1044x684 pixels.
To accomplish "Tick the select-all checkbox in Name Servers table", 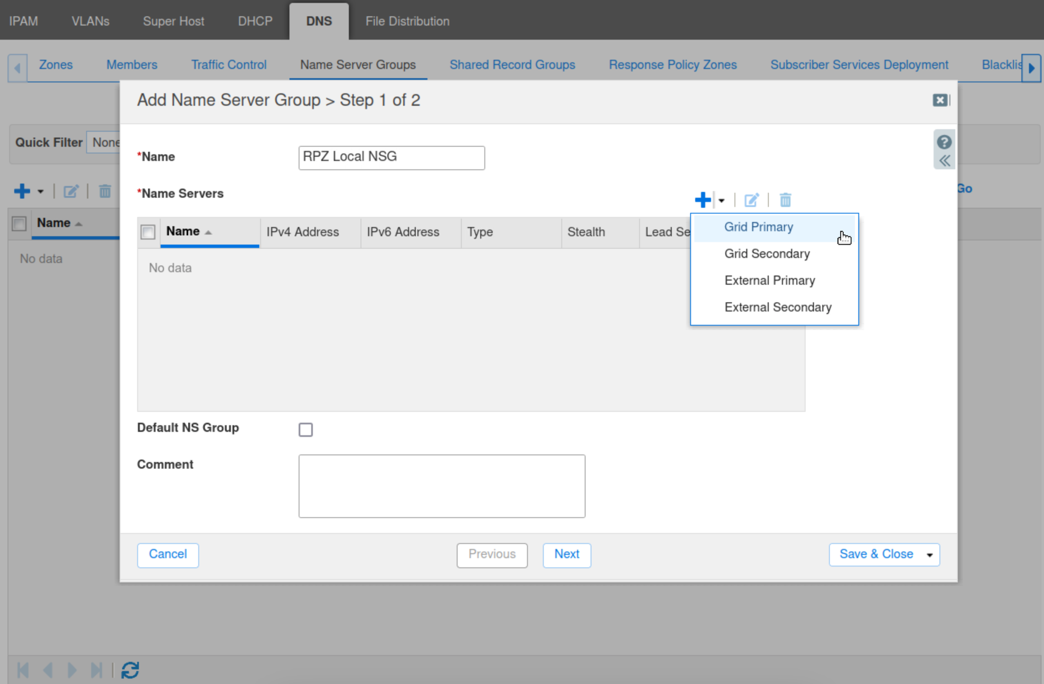I will (148, 232).
